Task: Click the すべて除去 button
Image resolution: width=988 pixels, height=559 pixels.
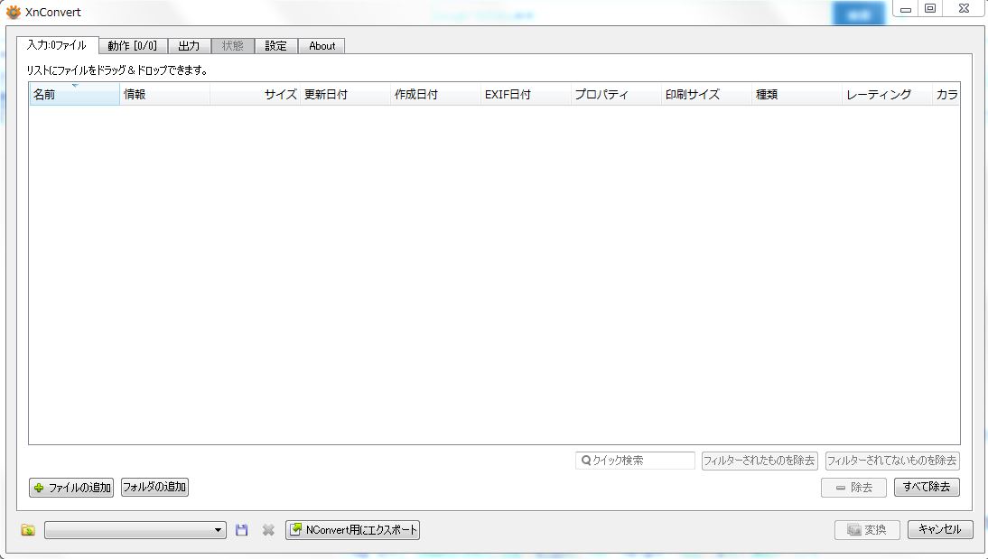Action: pos(927,487)
